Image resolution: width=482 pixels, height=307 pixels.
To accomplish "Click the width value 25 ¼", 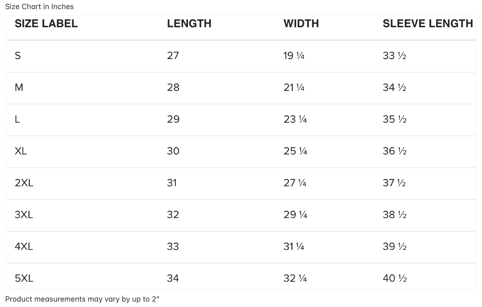I will (x=295, y=151).
